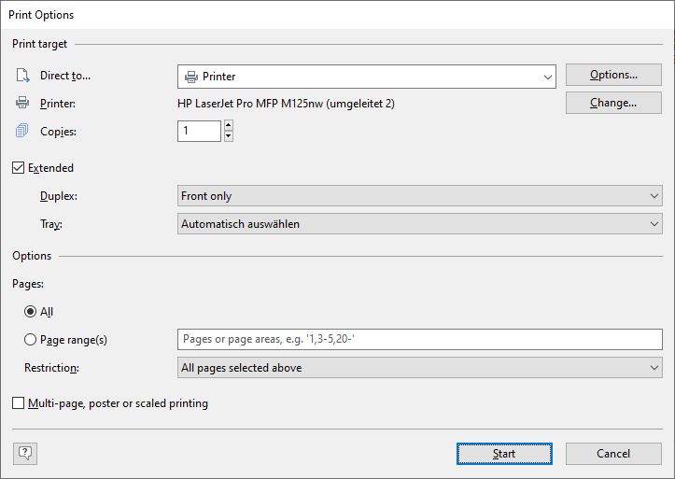This screenshot has width=675, height=479.
Task: Uncheck the Extended checkbox
Action: [18, 167]
